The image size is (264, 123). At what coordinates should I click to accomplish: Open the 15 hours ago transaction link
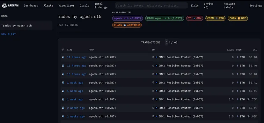pos(77,74)
